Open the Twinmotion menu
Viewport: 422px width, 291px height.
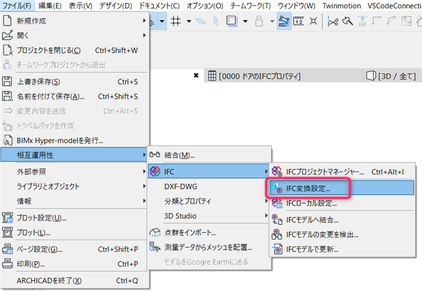[x=342, y=5]
